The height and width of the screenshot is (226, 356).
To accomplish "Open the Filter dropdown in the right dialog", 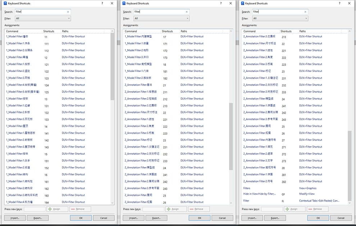I will tap(280, 18).
